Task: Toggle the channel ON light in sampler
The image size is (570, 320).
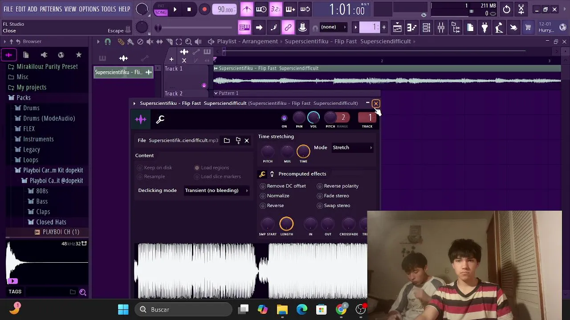Action: tap(284, 118)
